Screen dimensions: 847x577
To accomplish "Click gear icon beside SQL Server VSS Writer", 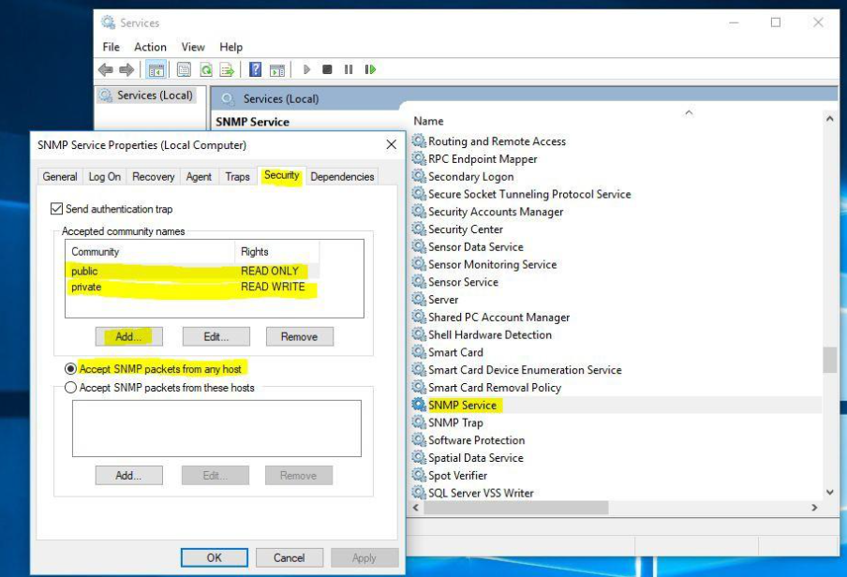I will click(419, 493).
